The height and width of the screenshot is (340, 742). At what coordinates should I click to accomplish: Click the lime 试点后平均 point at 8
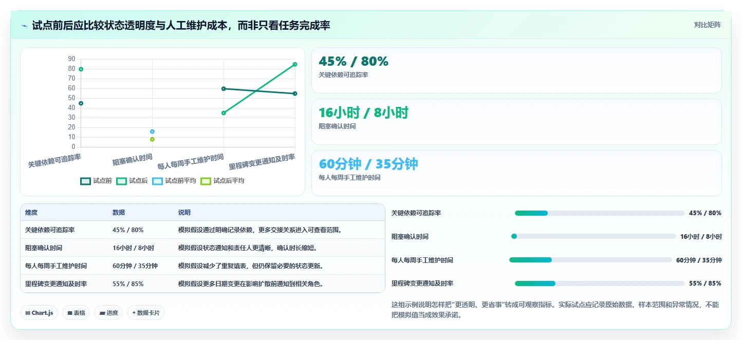tap(152, 139)
